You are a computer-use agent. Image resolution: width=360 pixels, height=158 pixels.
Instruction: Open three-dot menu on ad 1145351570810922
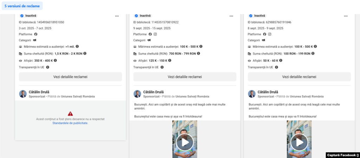tap(231, 16)
